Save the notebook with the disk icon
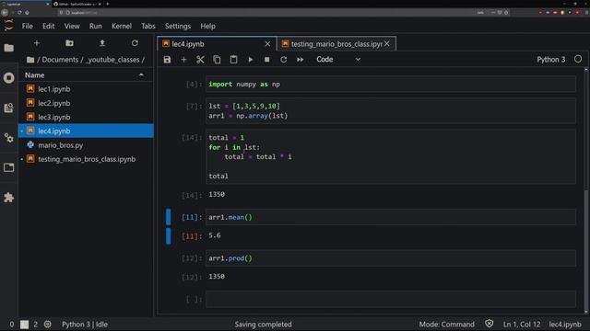The width and height of the screenshot is (590, 331). pos(167,59)
